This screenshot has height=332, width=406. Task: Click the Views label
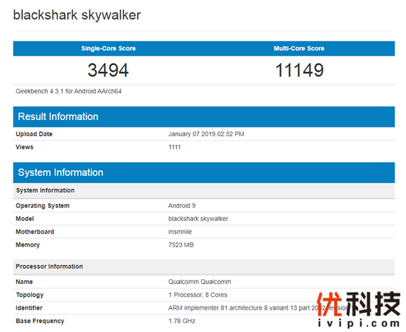24,147
